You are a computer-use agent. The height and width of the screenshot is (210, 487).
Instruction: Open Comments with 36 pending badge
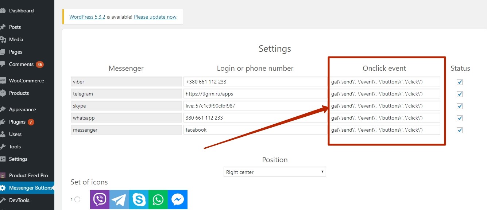(x=21, y=64)
